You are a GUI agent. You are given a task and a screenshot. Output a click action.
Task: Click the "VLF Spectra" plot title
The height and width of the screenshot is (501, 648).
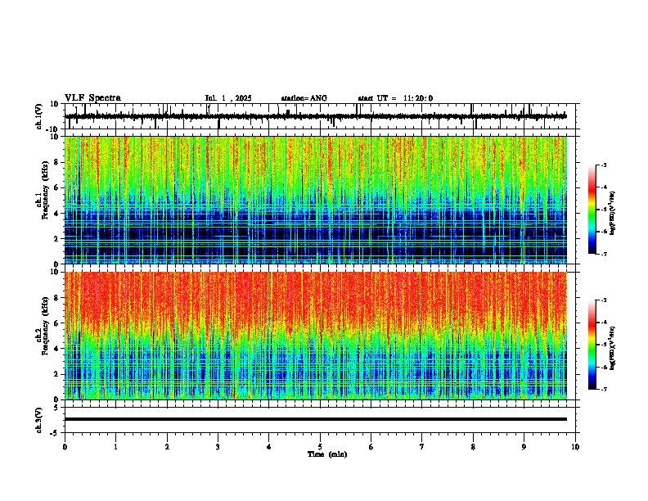click(92, 98)
